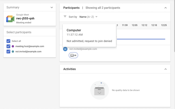Click the Not admitted, request to join denied text

(x=89, y=41)
